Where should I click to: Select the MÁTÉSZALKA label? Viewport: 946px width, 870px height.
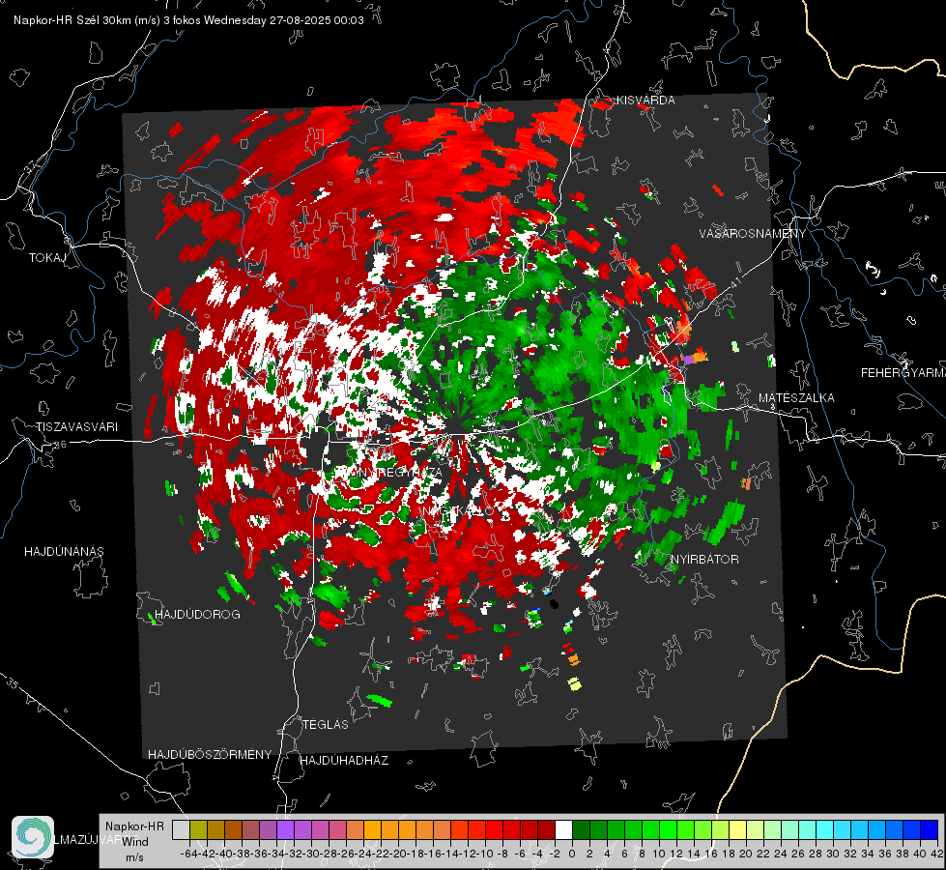(x=796, y=398)
